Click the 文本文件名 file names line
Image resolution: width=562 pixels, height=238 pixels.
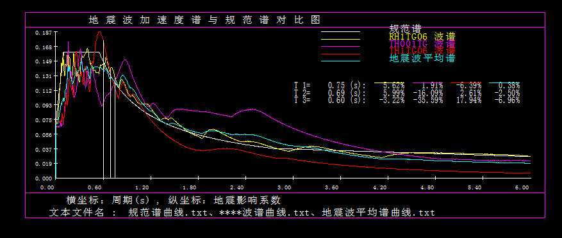point(242,212)
